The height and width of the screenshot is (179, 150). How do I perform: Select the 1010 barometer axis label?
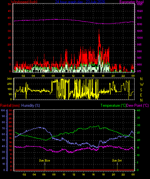[x=140, y=24]
